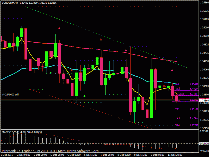Click the 9 Dec 08:00 time label

point(158,155)
